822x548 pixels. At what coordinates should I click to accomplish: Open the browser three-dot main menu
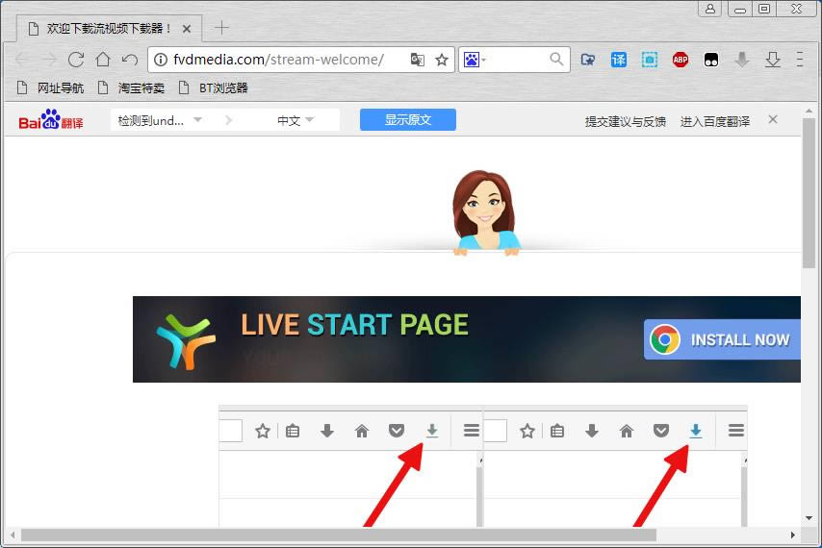click(x=800, y=60)
